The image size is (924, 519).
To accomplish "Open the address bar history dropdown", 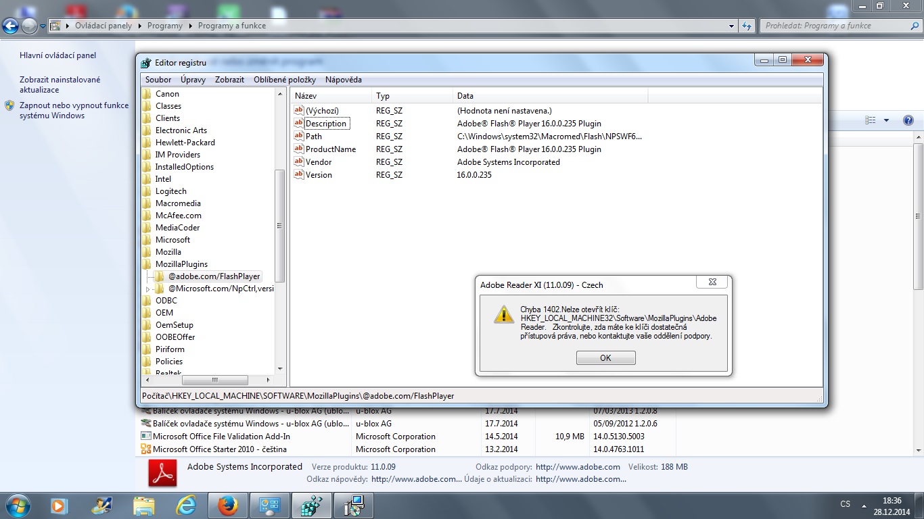I will pos(732,26).
